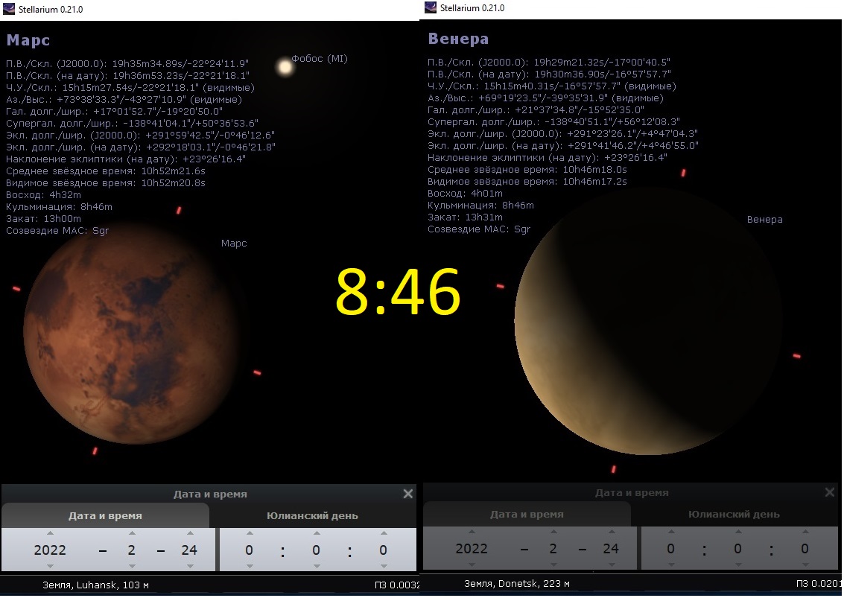Click field of view ПЗ in right status bar
This screenshot has width=844, height=598.
pyautogui.click(x=818, y=583)
